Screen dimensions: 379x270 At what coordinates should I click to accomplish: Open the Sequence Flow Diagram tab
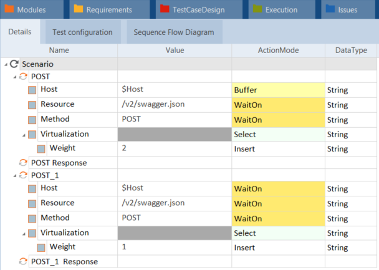tap(170, 32)
